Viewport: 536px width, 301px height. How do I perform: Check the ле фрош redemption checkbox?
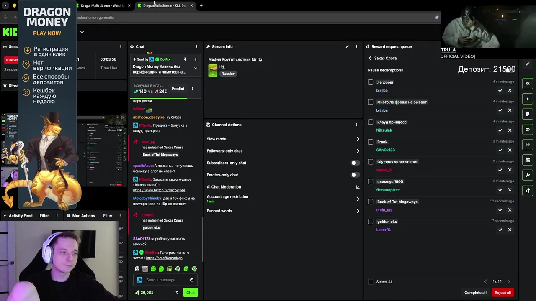pos(370,82)
